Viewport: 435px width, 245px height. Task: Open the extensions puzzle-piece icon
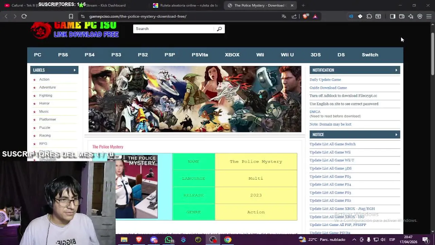pyautogui.click(x=369, y=16)
